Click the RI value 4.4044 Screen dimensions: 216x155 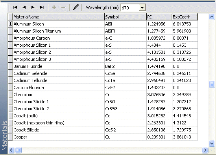click(x=159, y=45)
